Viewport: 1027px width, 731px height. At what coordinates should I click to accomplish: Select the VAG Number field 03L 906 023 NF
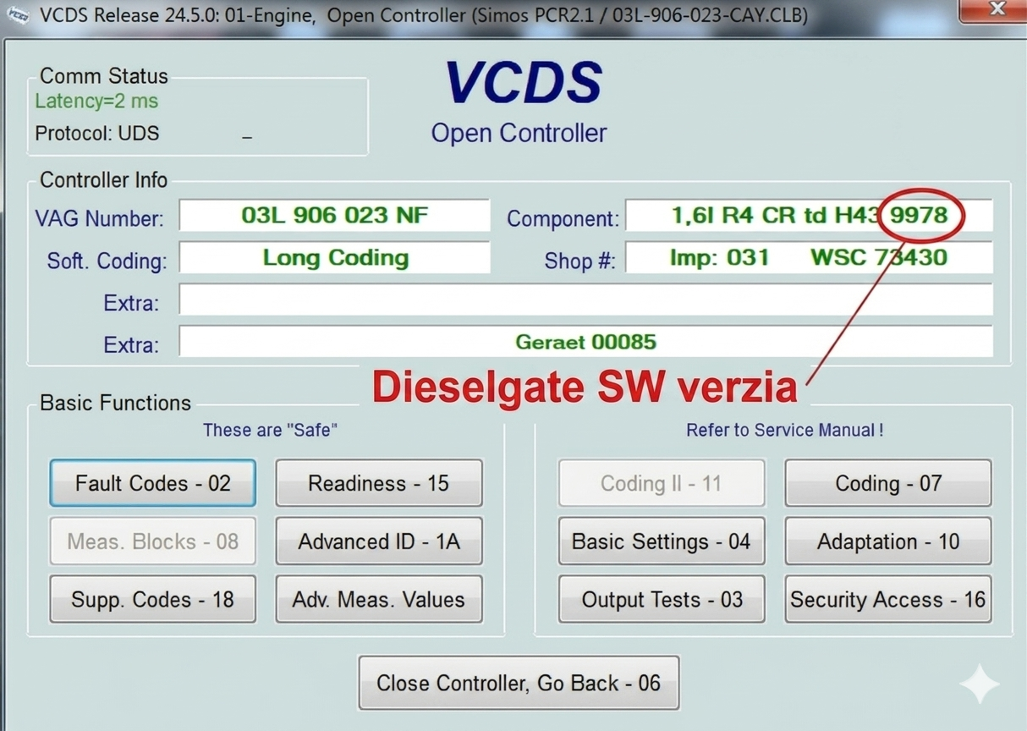[x=334, y=215]
